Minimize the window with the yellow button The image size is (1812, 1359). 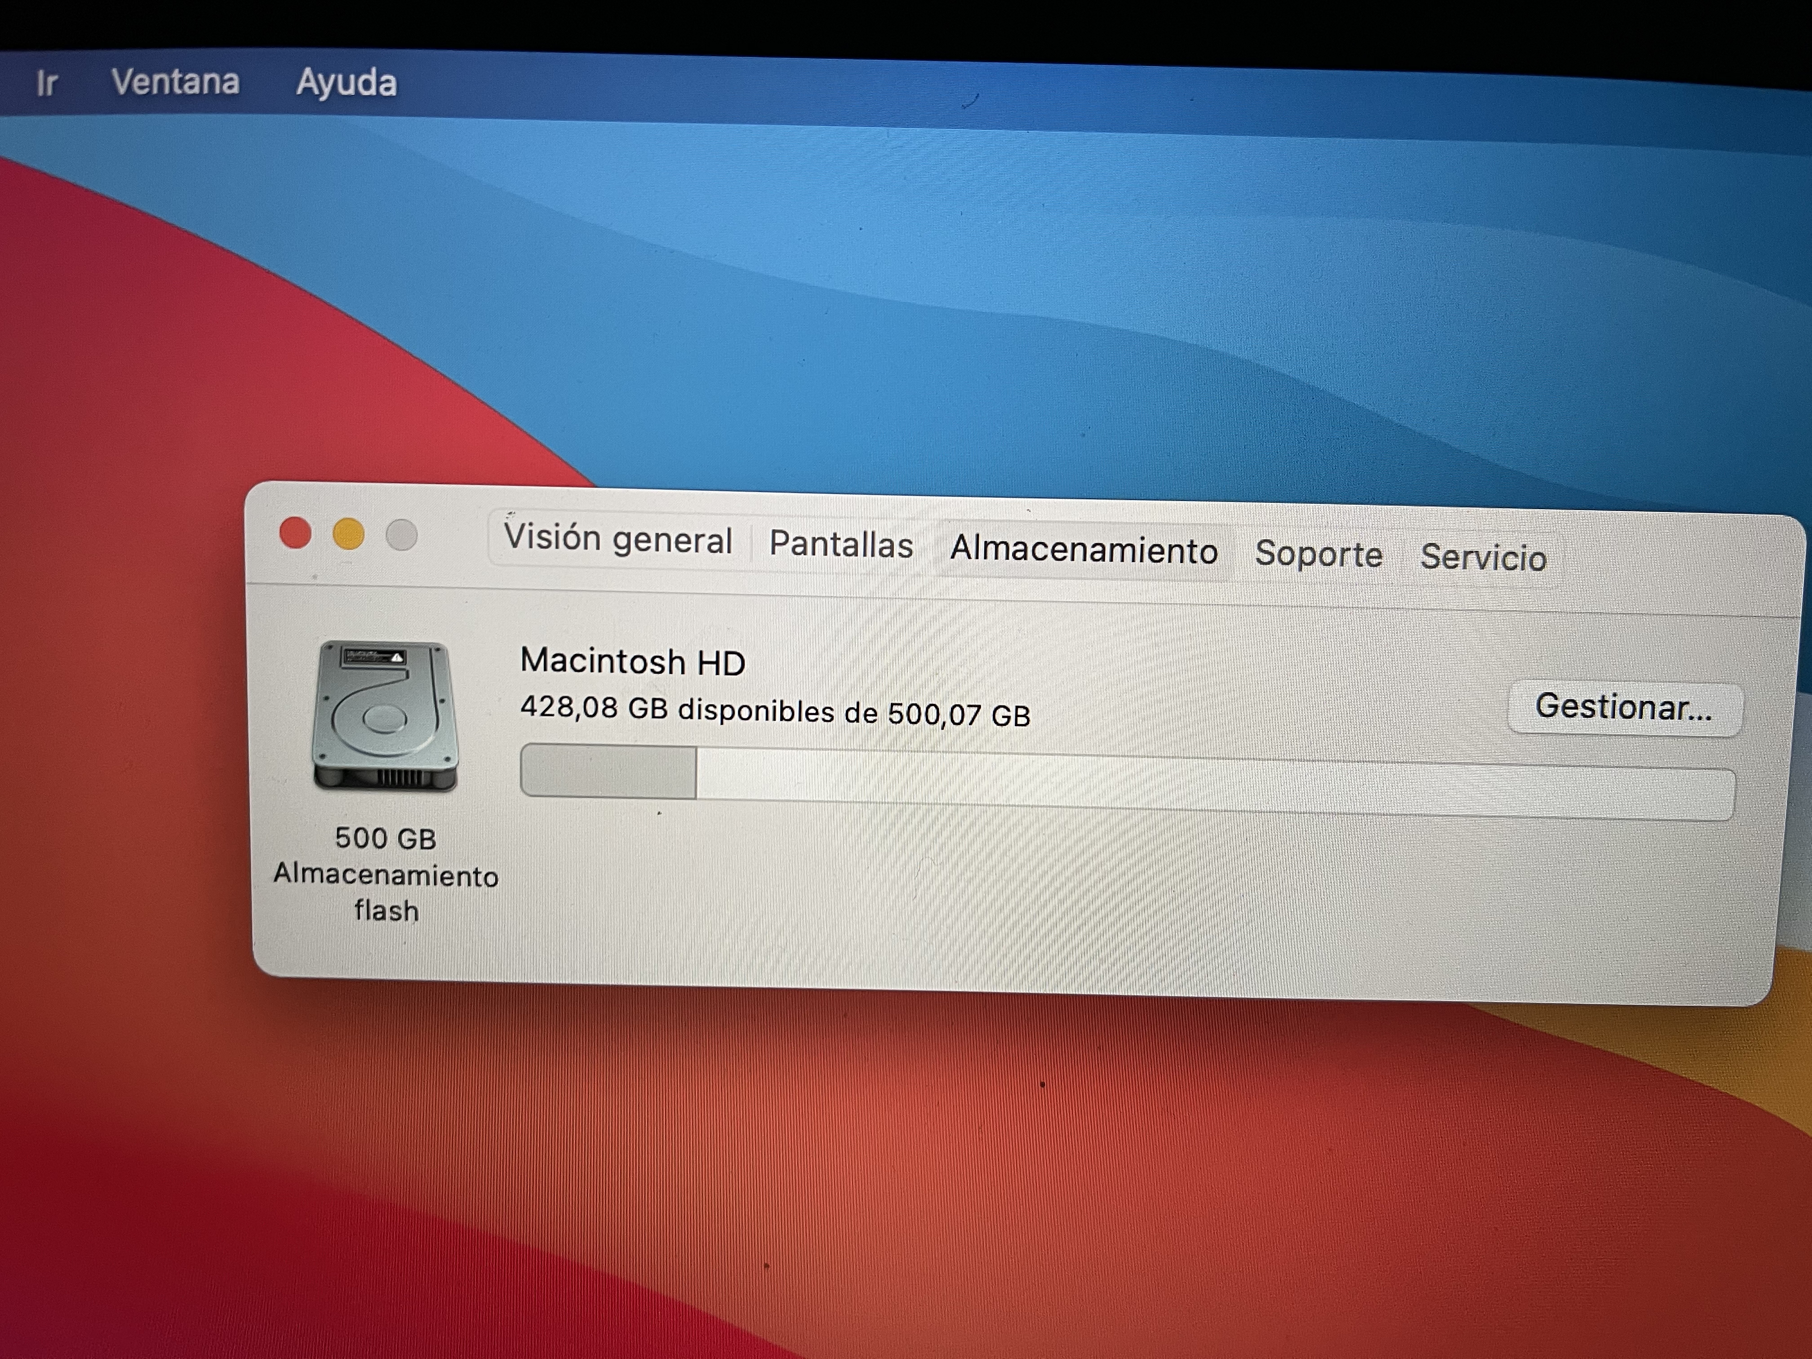point(348,535)
